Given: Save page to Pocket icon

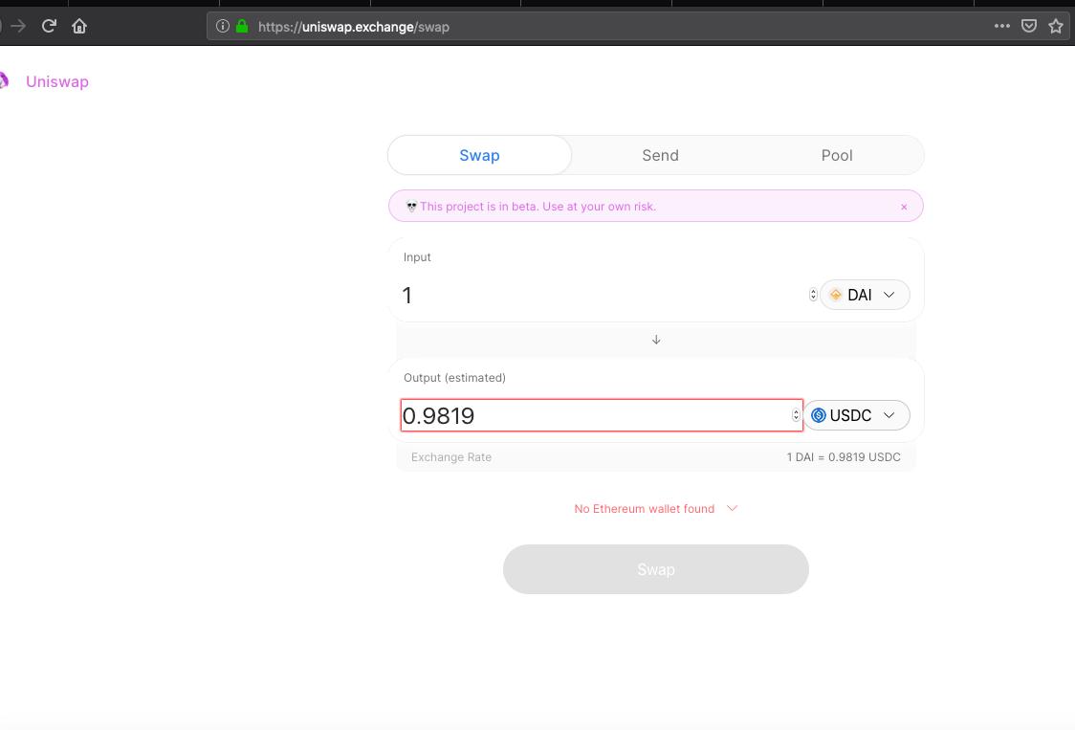Looking at the screenshot, I should (1028, 26).
